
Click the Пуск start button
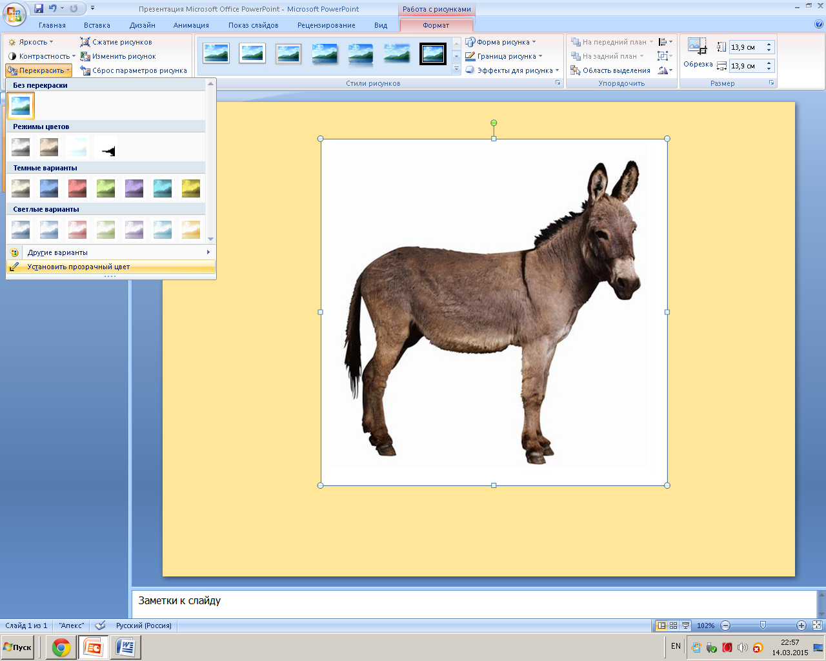pyautogui.click(x=17, y=647)
